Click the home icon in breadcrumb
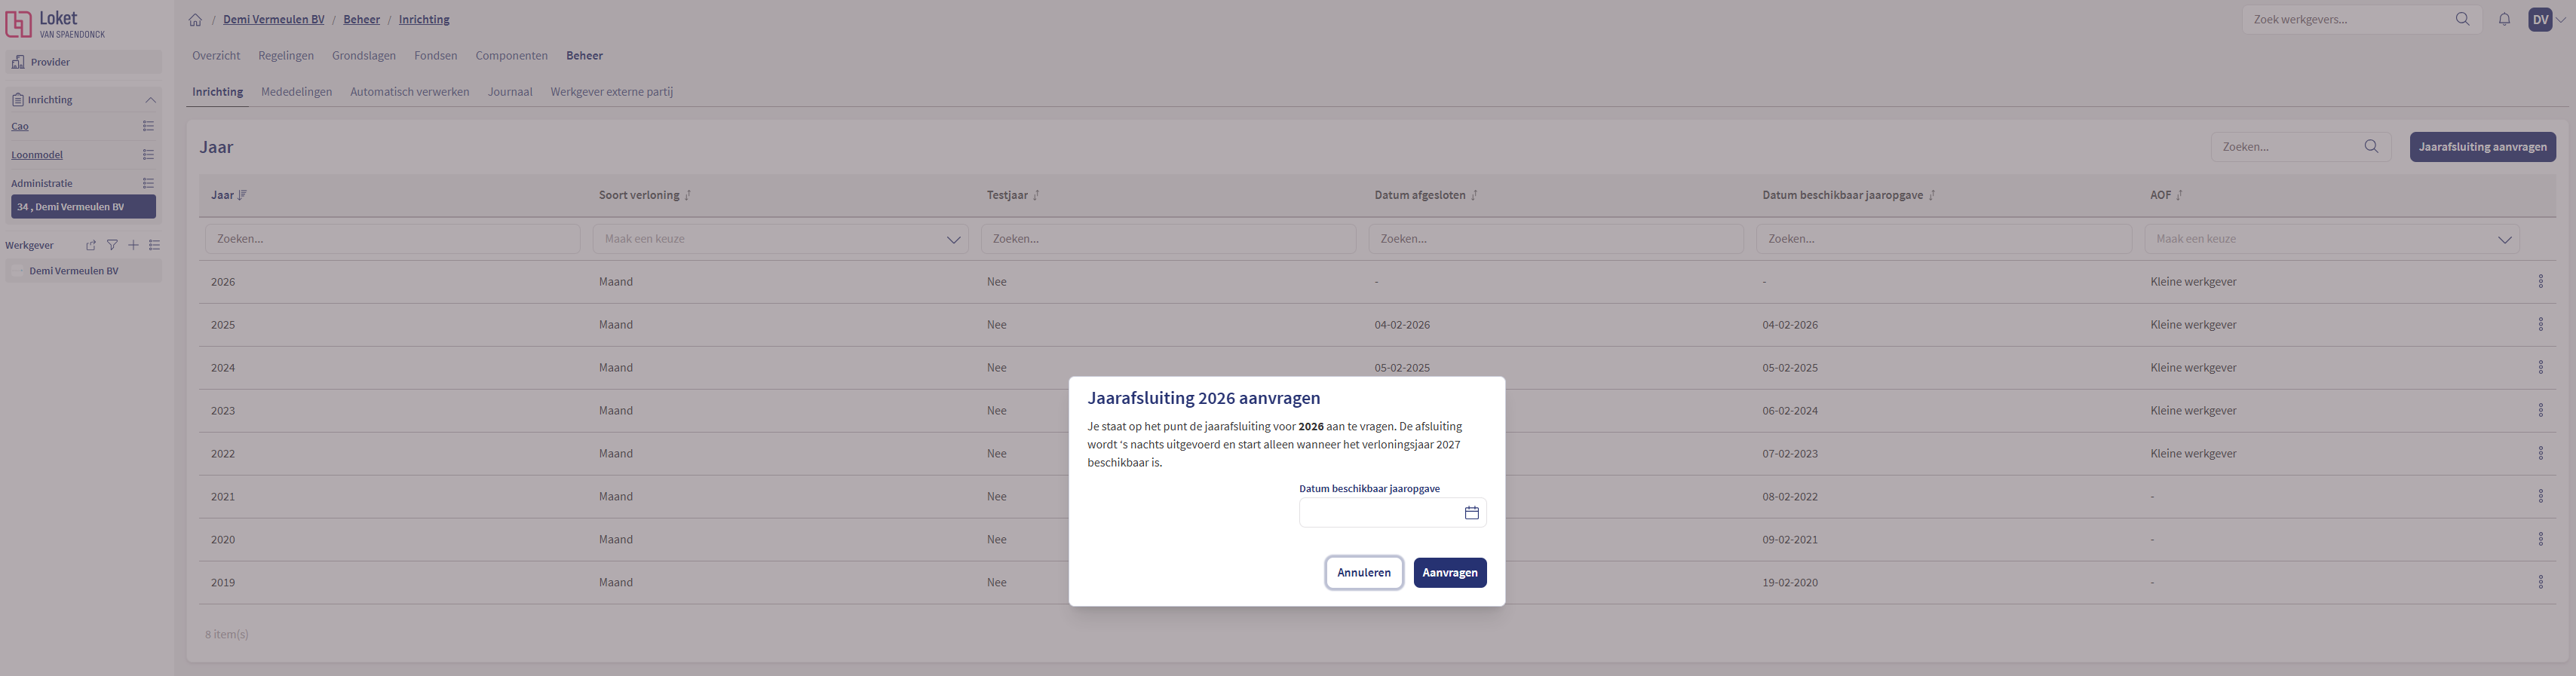The height and width of the screenshot is (676, 2576). (x=195, y=20)
